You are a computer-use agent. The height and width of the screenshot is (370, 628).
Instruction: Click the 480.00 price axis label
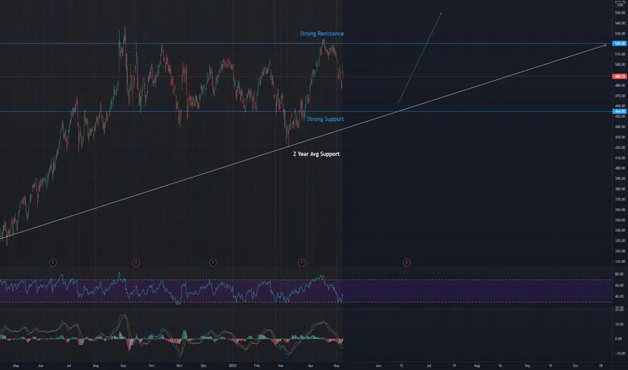[x=620, y=85]
